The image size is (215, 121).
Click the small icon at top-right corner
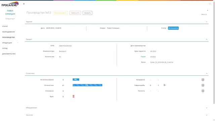point(210,4)
